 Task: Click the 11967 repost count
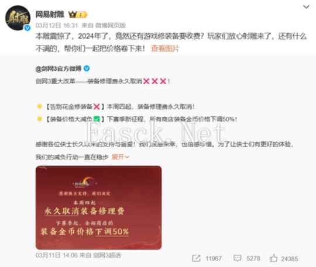click(214, 258)
